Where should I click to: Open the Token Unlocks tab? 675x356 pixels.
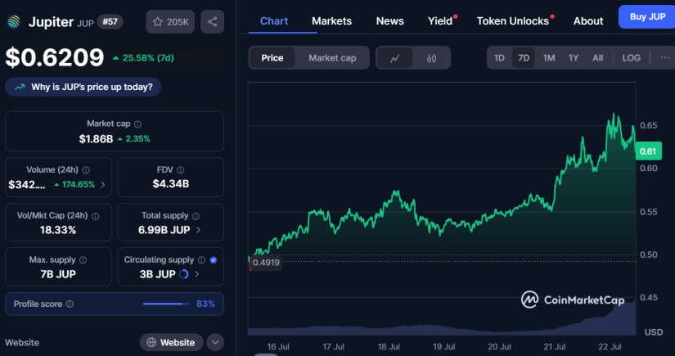click(x=513, y=21)
